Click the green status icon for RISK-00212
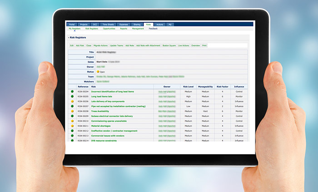Screen dimensions: 318x192 click(72, 131)
